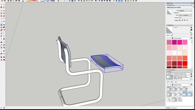
Task: Go forward in Styles browser
Action: pos(170,85)
